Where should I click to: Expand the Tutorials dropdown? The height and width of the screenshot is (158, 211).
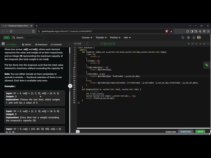pyautogui.click(x=101, y=38)
